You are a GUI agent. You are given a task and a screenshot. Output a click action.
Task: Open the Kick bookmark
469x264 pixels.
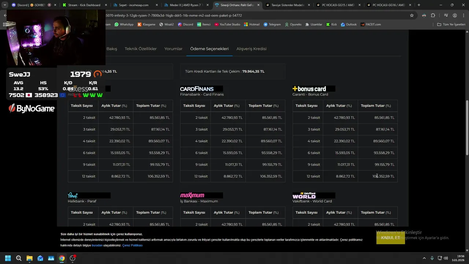pyautogui.click(x=331, y=25)
